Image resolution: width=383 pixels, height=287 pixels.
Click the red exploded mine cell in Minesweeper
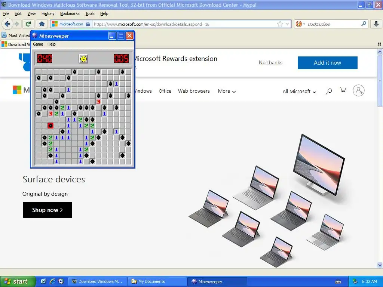pyautogui.click(x=50, y=126)
